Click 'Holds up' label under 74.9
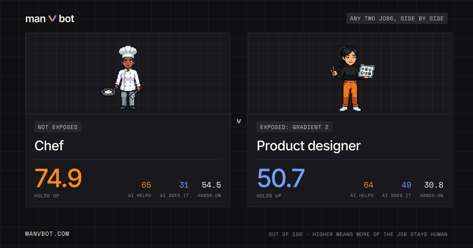Viewport: 473px width, 248px height. click(47, 196)
